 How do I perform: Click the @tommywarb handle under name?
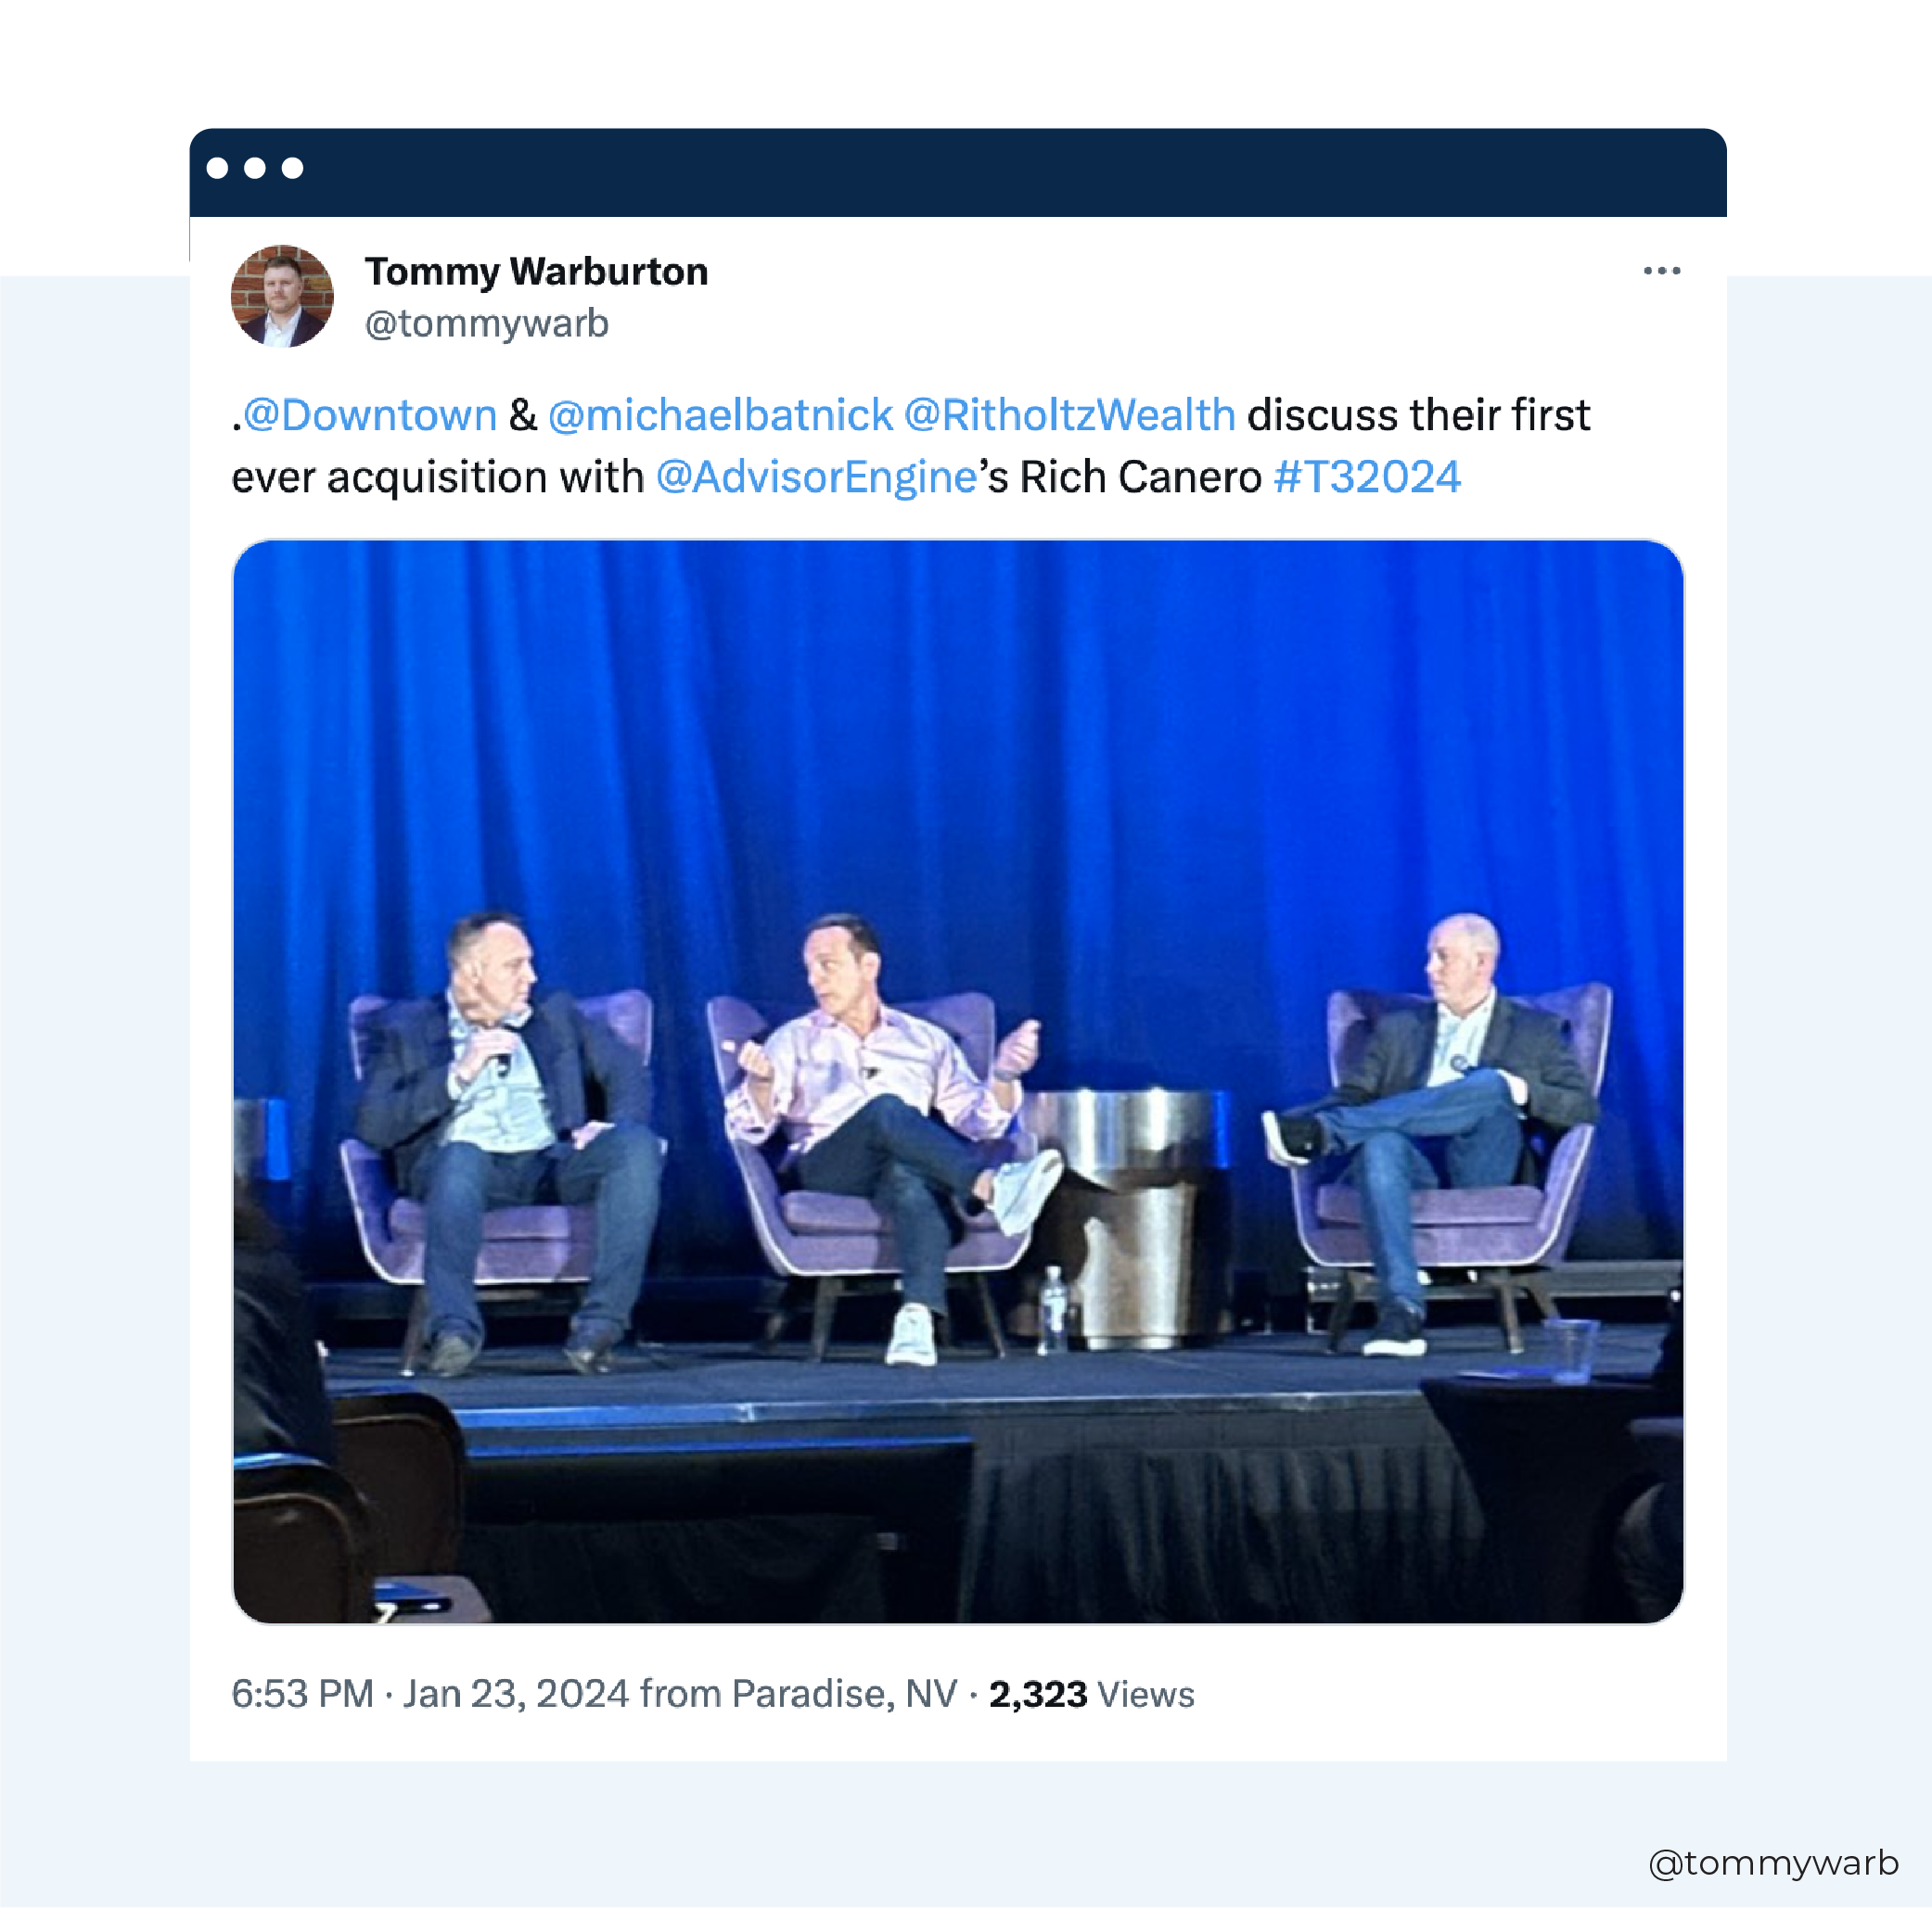[x=487, y=324]
